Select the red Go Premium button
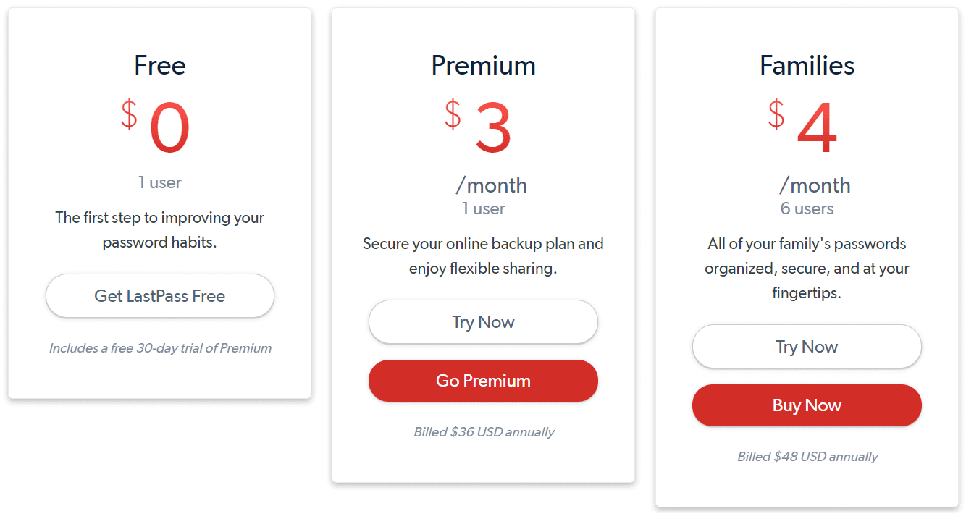This screenshot has width=966, height=519. coord(483,381)
